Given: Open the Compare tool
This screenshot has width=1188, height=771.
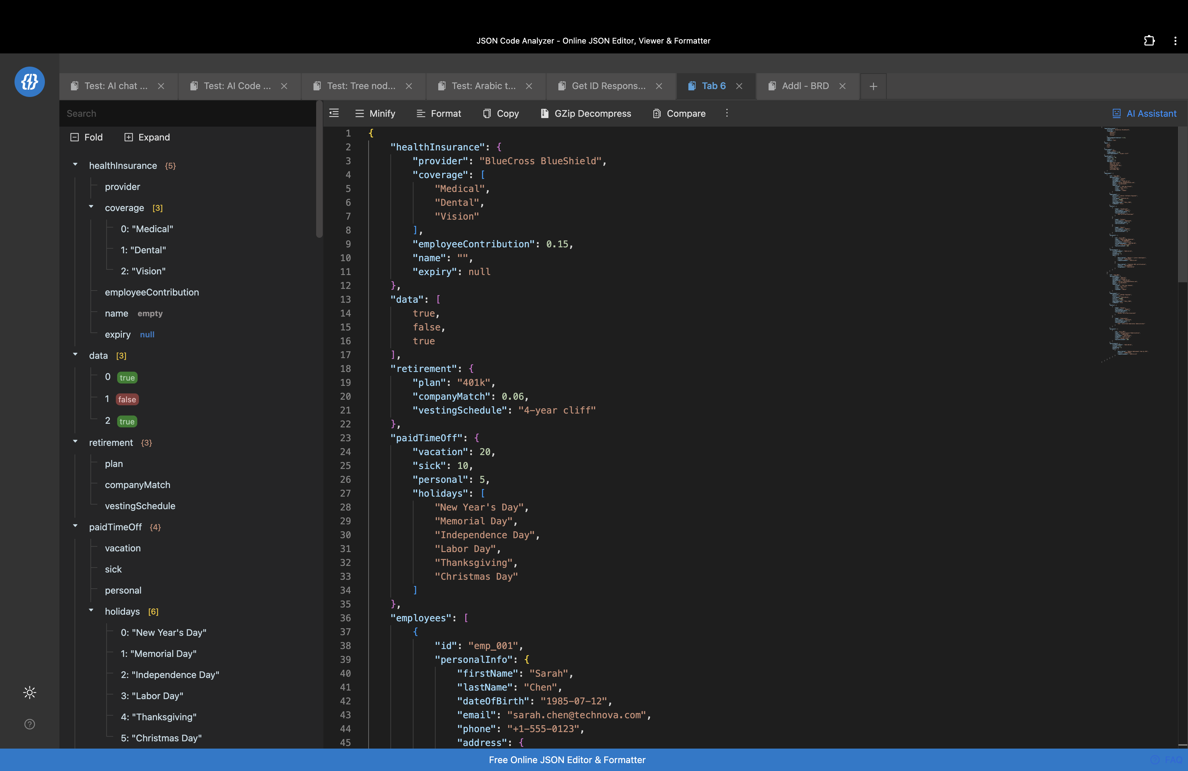Looking at the screenshot, I should (x=678, y=113).
